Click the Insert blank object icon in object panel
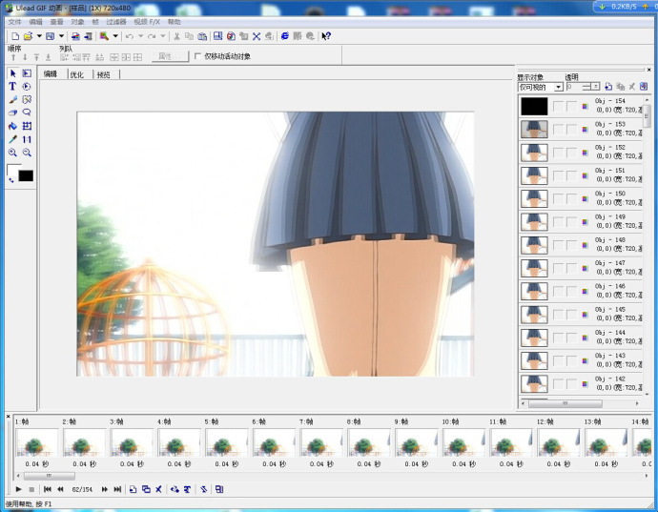Screen dimensions: 658x512 608,87
